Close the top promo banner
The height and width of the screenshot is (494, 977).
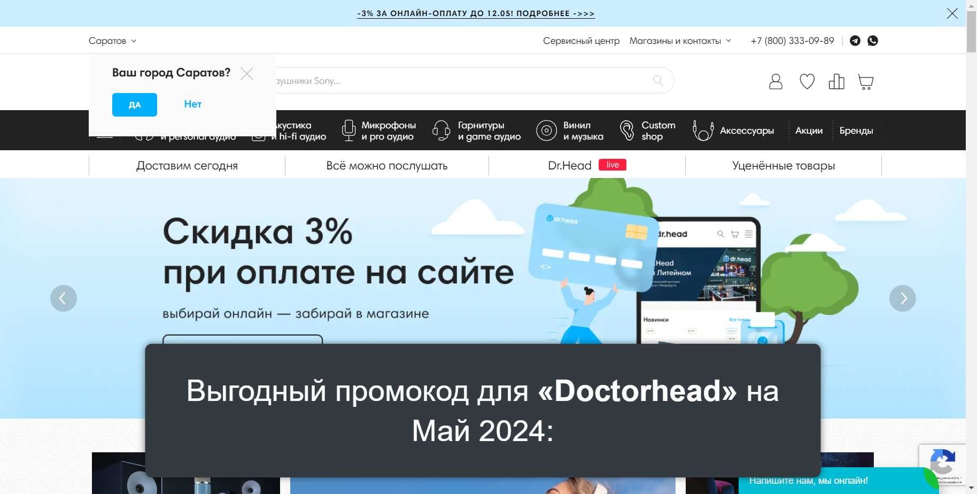pos(952,13)
